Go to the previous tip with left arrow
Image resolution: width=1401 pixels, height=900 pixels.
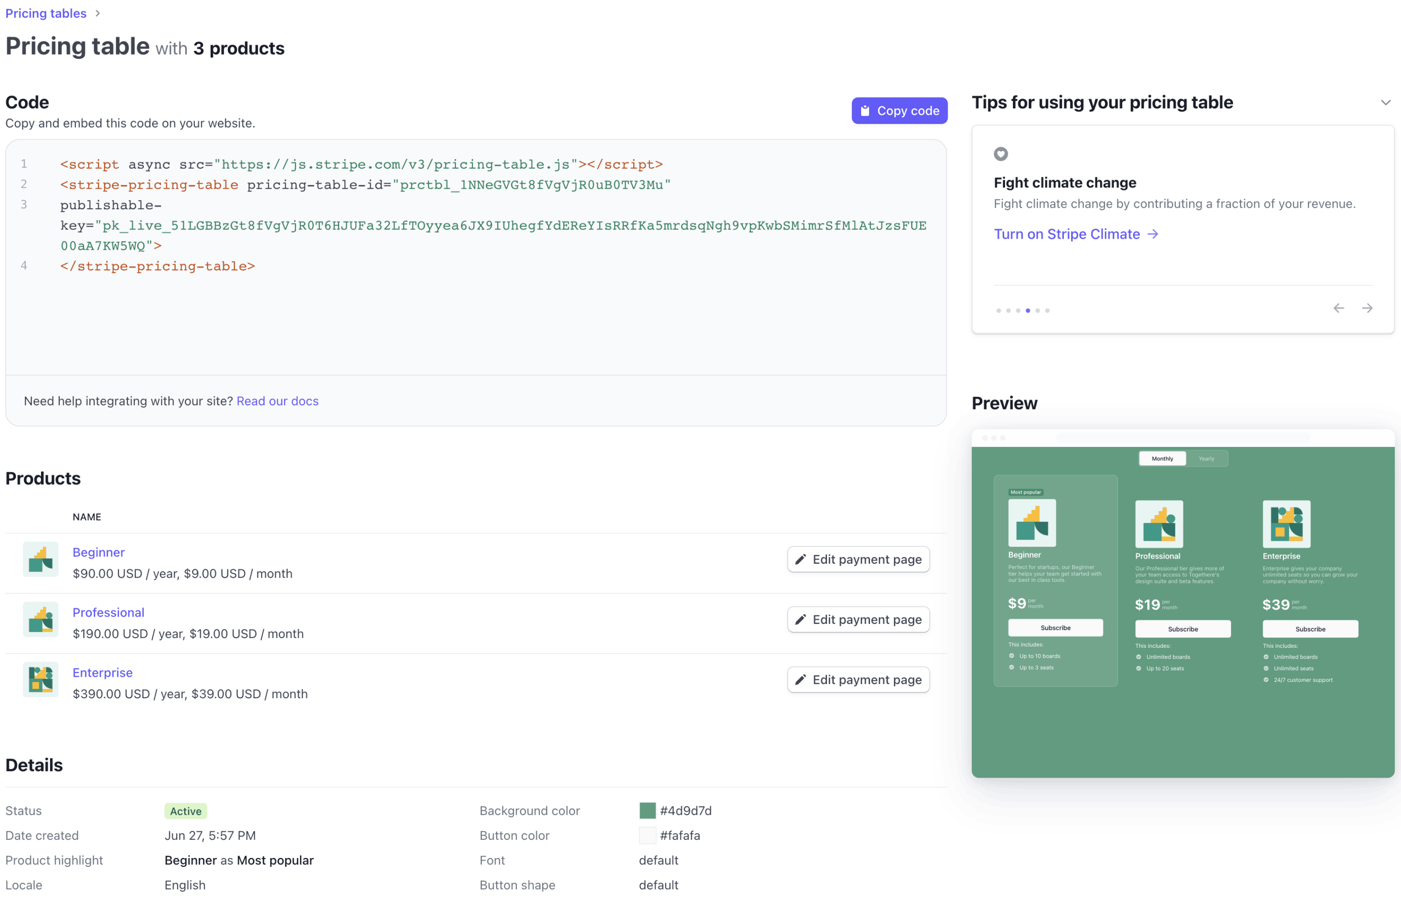pyautogui.click(x=1338, y=308)
